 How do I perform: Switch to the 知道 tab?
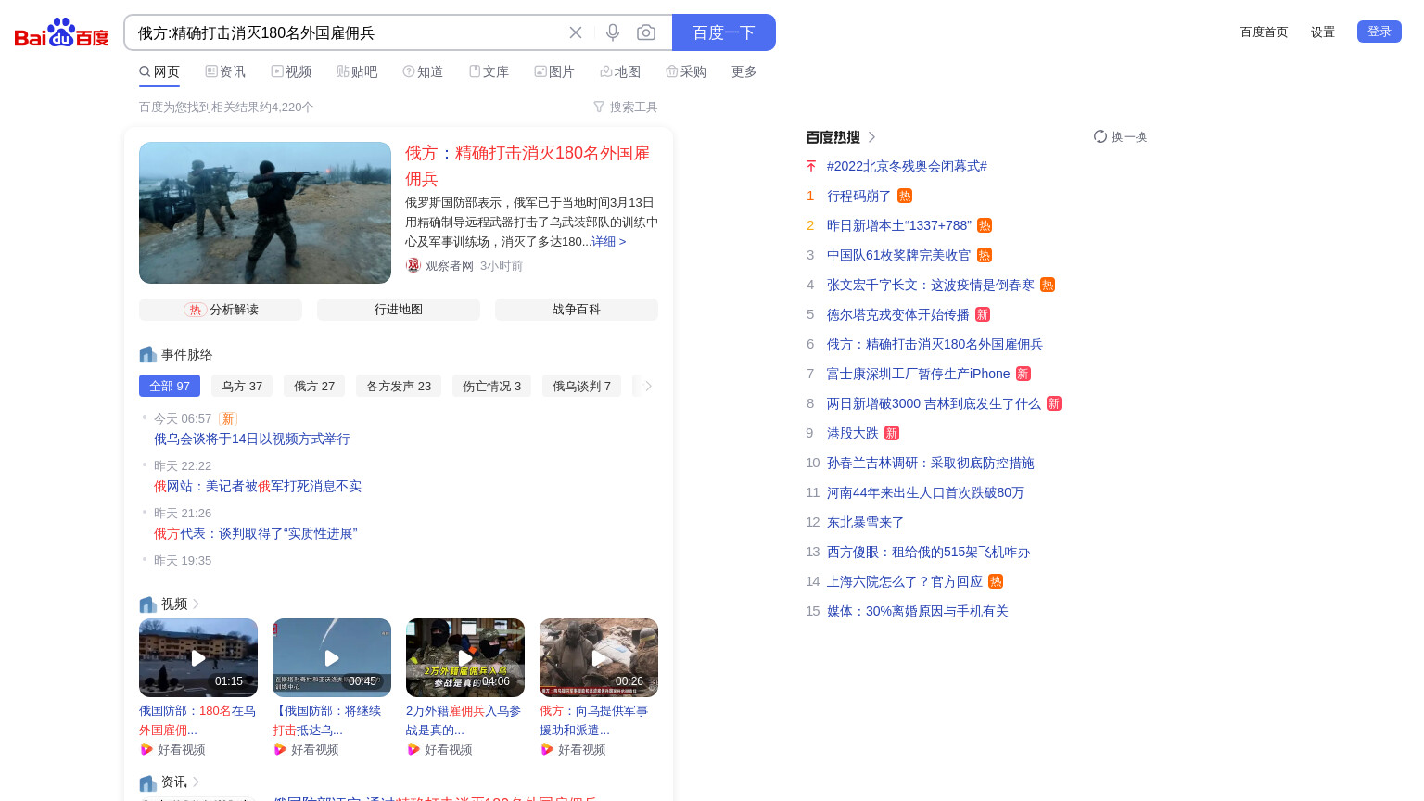pyautogui.click(x=423, y=71)
